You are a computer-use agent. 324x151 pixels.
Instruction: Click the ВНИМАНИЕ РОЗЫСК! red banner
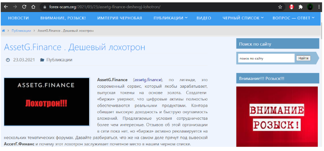pos(277,117)
